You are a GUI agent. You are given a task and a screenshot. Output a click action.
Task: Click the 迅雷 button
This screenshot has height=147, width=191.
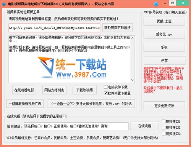click(x=164, y=61)
